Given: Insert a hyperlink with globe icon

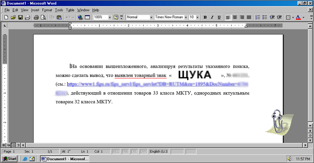Looking at the screenshot, I should [80, 17].
